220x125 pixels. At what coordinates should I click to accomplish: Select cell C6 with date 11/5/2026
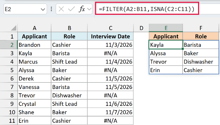click(110, 78)
